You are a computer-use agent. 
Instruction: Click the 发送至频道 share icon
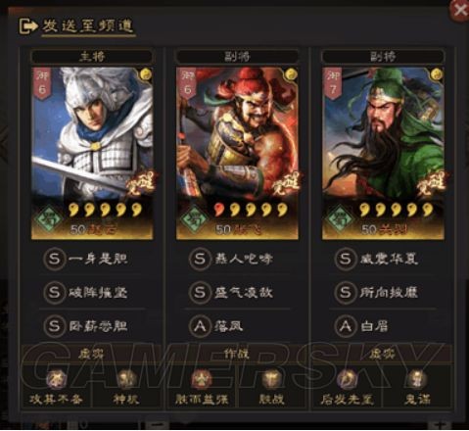point(28,26)
